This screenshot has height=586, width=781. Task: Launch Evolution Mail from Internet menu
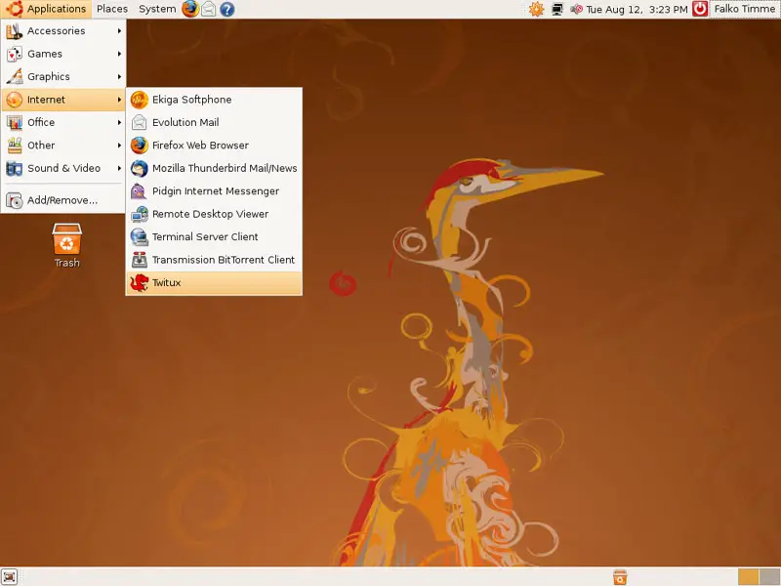point(214,123)
